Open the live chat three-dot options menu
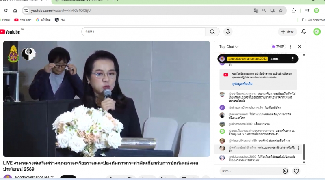This screenshot has height=180, width=325. click(290, 47)
